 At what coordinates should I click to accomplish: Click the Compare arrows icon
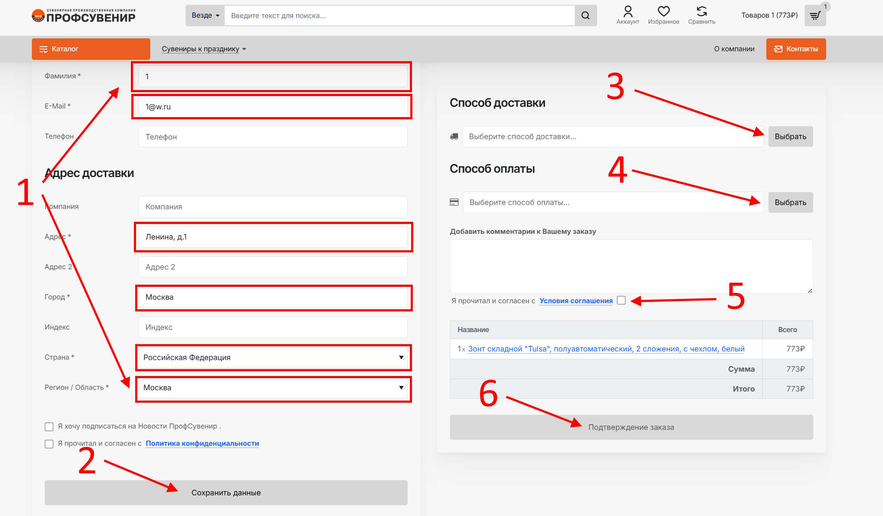click(x=701, y=12)
